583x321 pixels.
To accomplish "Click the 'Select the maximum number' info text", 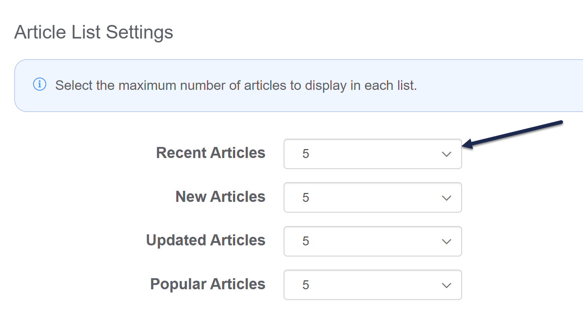I will 236,86.
